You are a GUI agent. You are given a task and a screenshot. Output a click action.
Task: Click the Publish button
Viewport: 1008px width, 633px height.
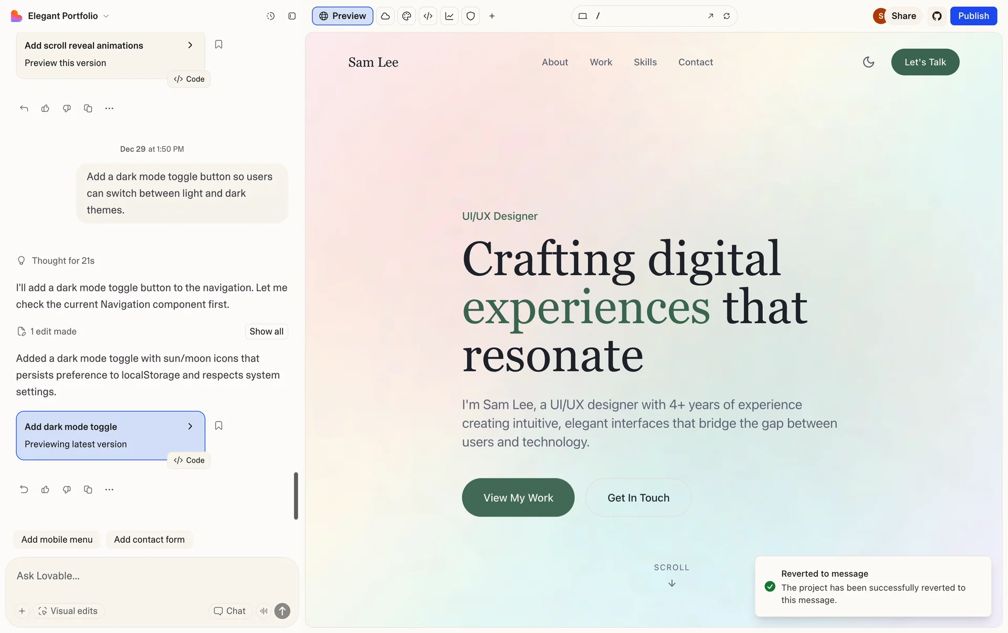coord(973,16)
